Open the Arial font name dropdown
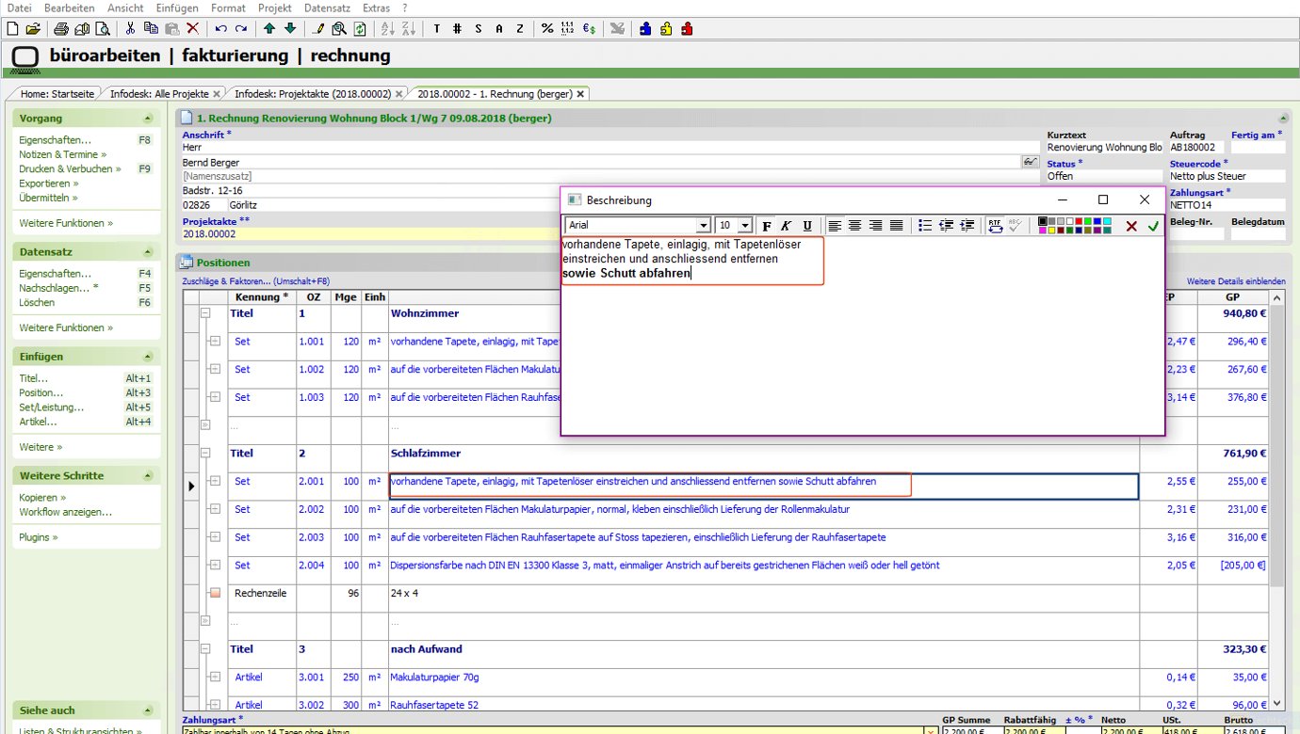 tap(703, 226)
